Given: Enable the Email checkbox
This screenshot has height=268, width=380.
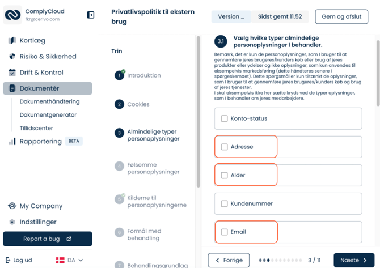Looking at the screenshot, I should coord(225,232).
